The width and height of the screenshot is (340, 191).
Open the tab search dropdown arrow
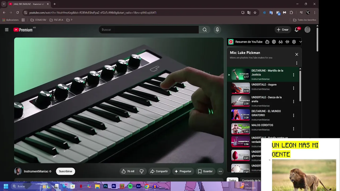[x=4, y=4]
